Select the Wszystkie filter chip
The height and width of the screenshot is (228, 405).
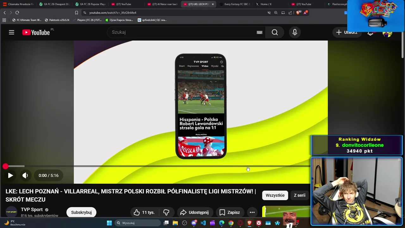(x=275, y=195)
